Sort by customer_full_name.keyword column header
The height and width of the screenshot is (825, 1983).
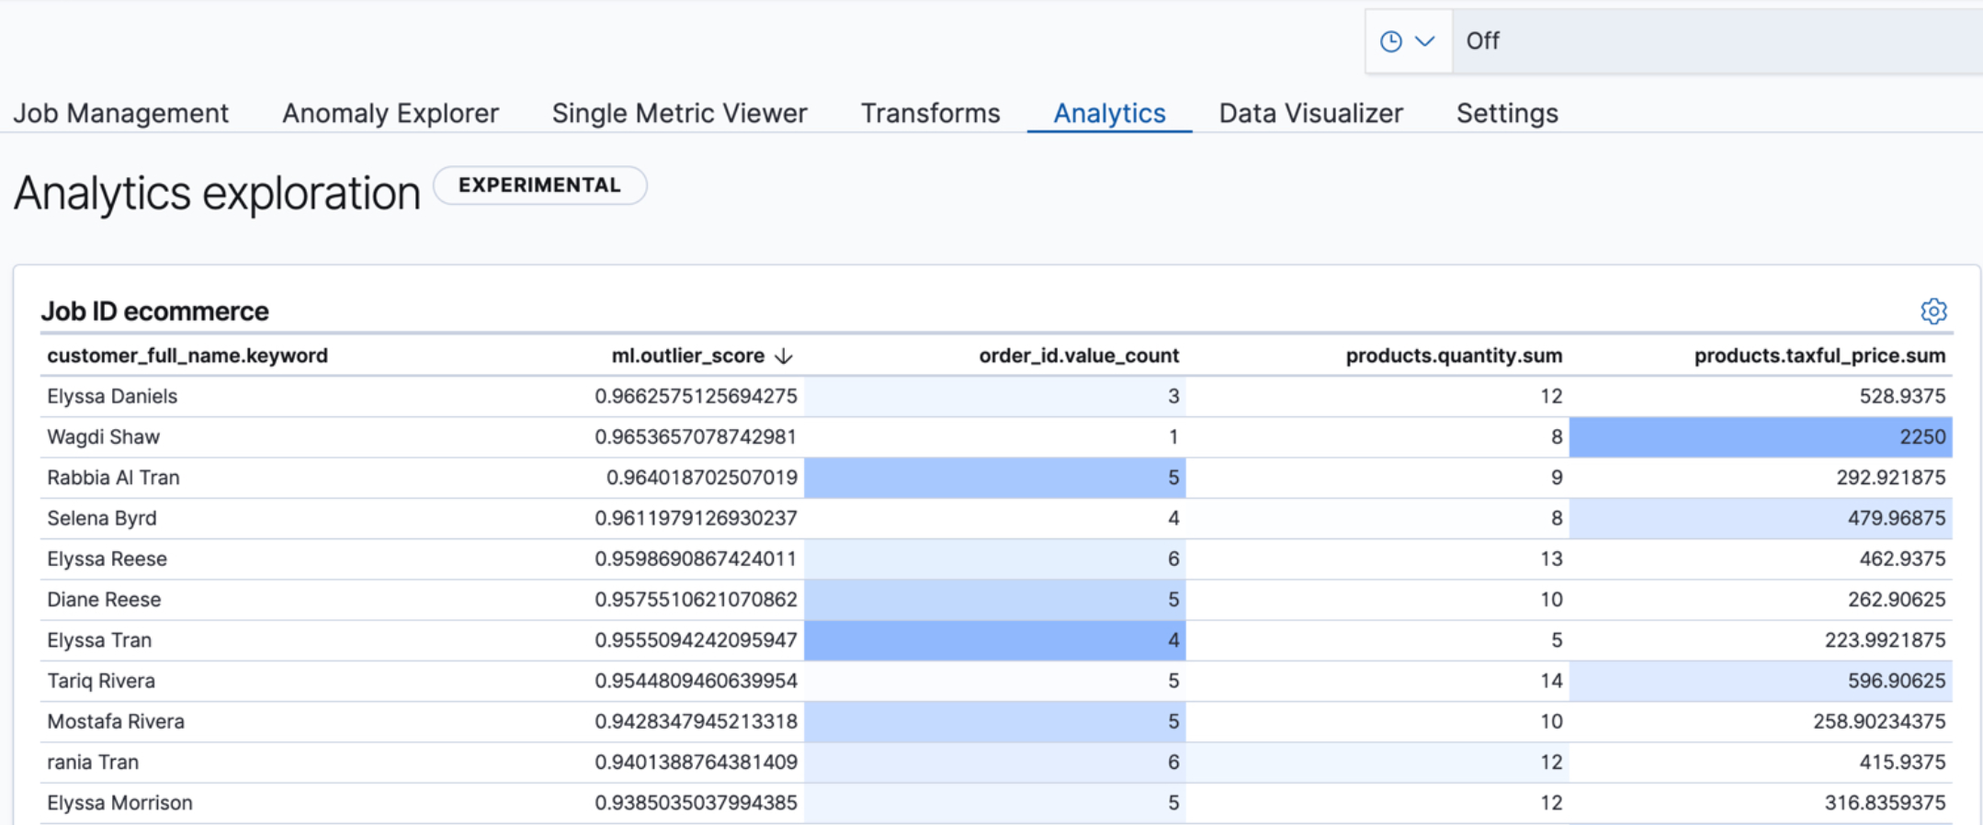(187, 356)
